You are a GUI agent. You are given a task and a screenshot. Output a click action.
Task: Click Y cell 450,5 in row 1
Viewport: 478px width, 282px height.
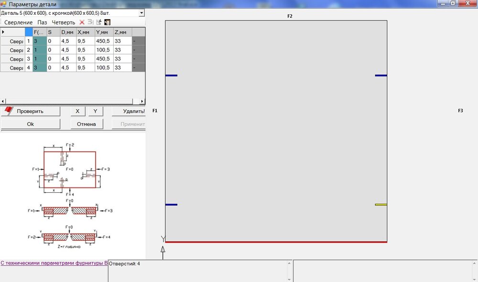click(x=104, y=41)
